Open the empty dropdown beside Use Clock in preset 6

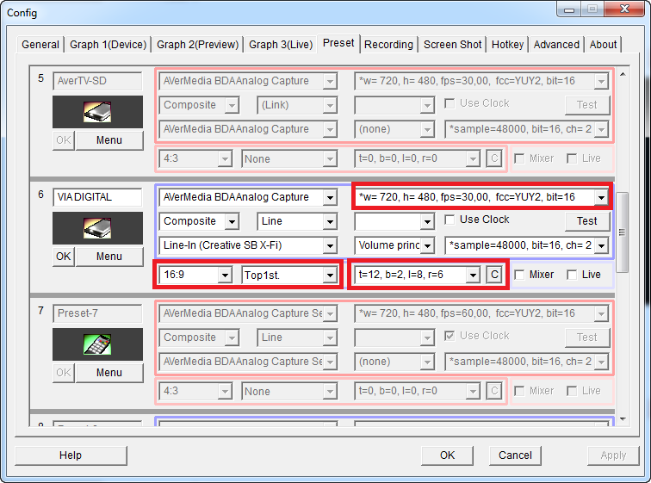click(x=394, y=221)
